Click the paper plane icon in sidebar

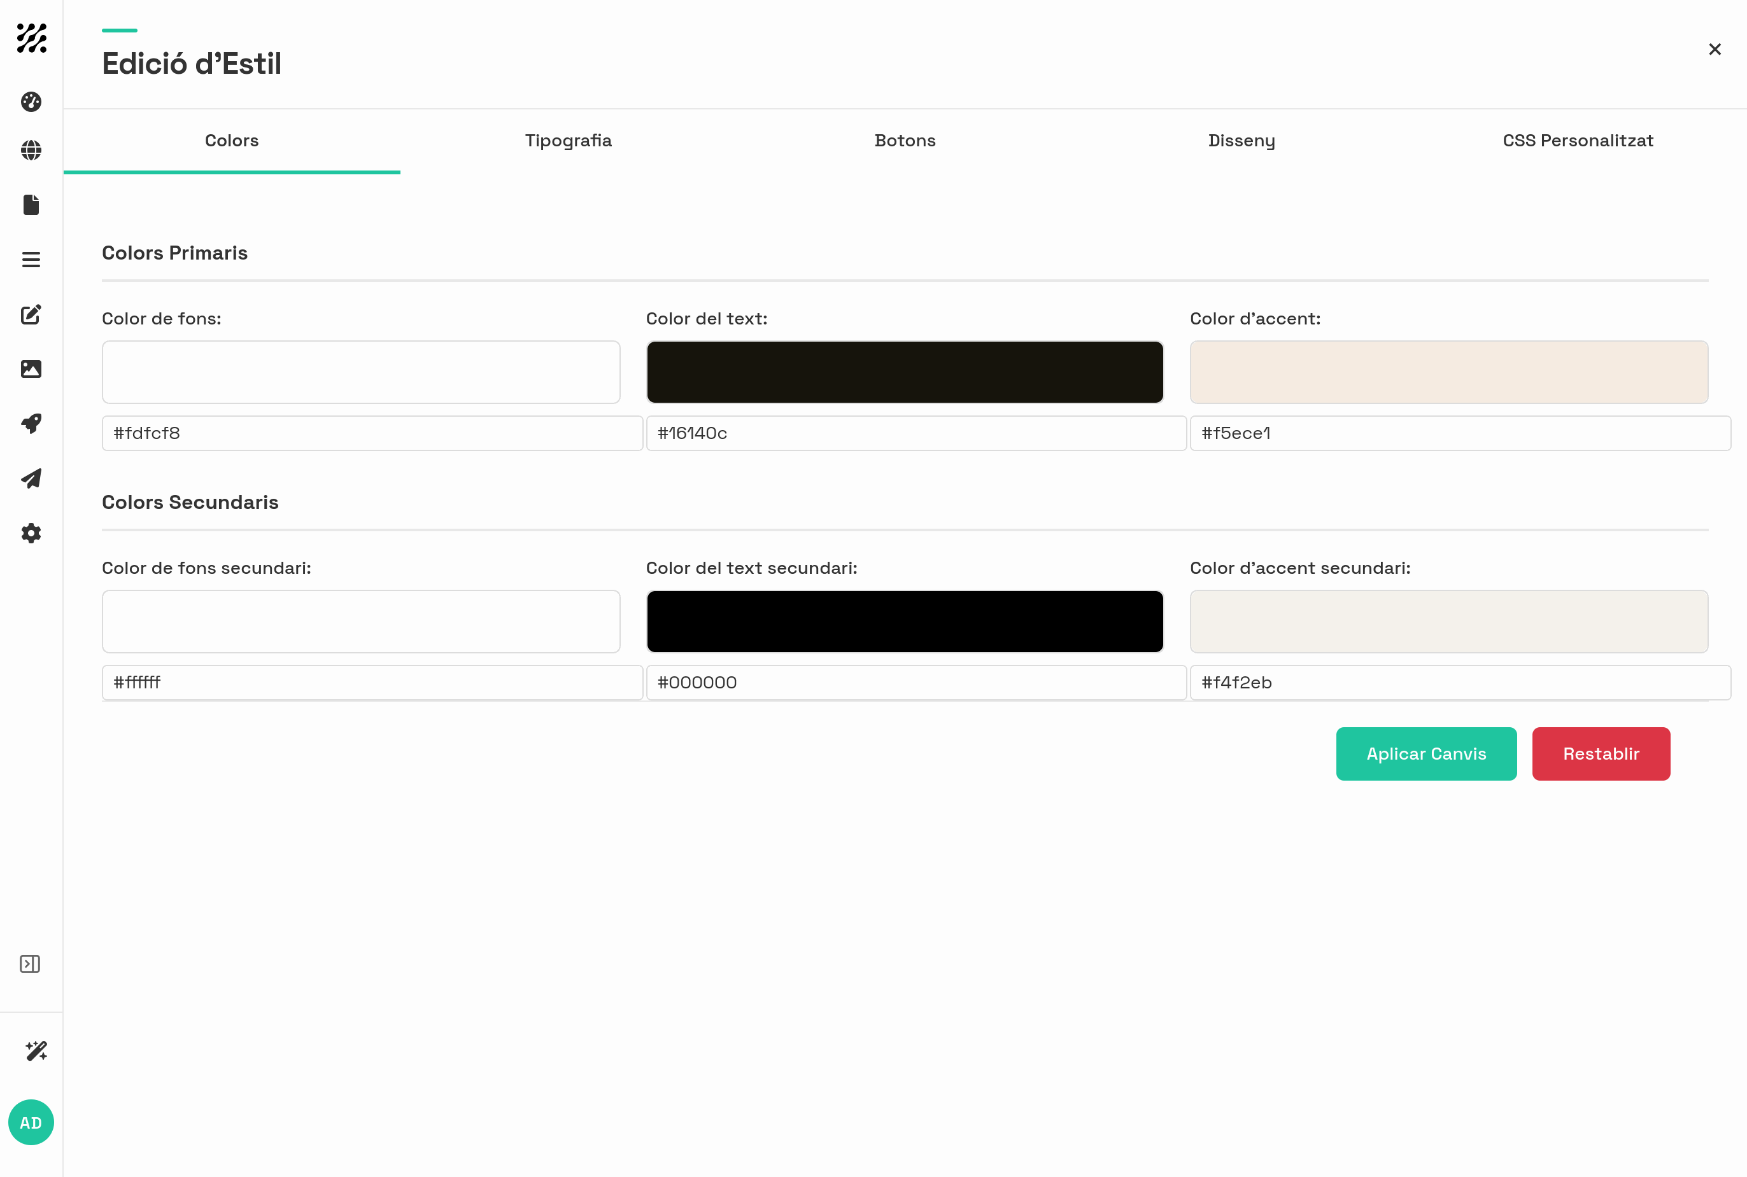point(31,478)
